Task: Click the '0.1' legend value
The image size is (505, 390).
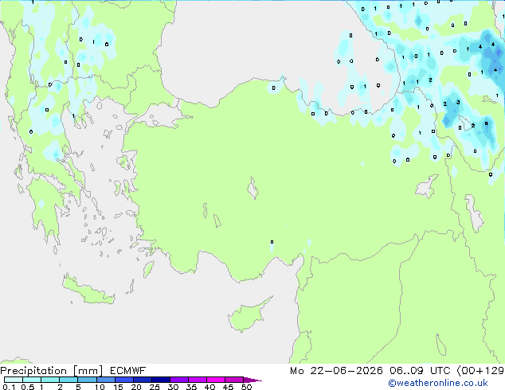Action: coord(9,387)
